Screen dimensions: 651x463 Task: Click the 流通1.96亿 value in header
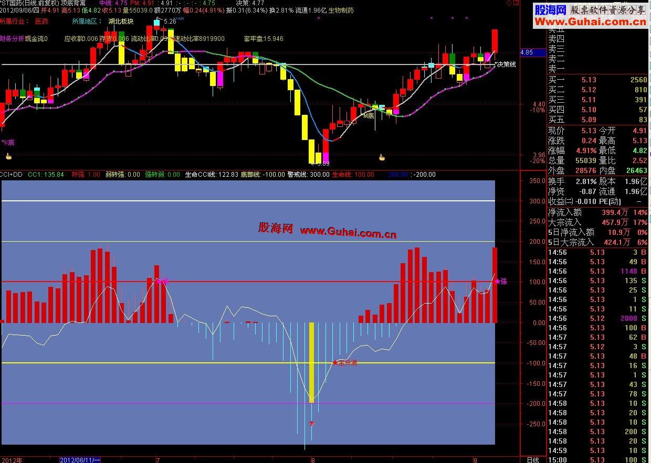coord(311,10)
